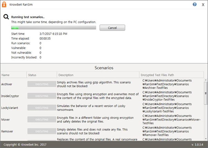Click the KnowBe4 RanSim window title
Viewport: 208px width, 148px height.
21,5
